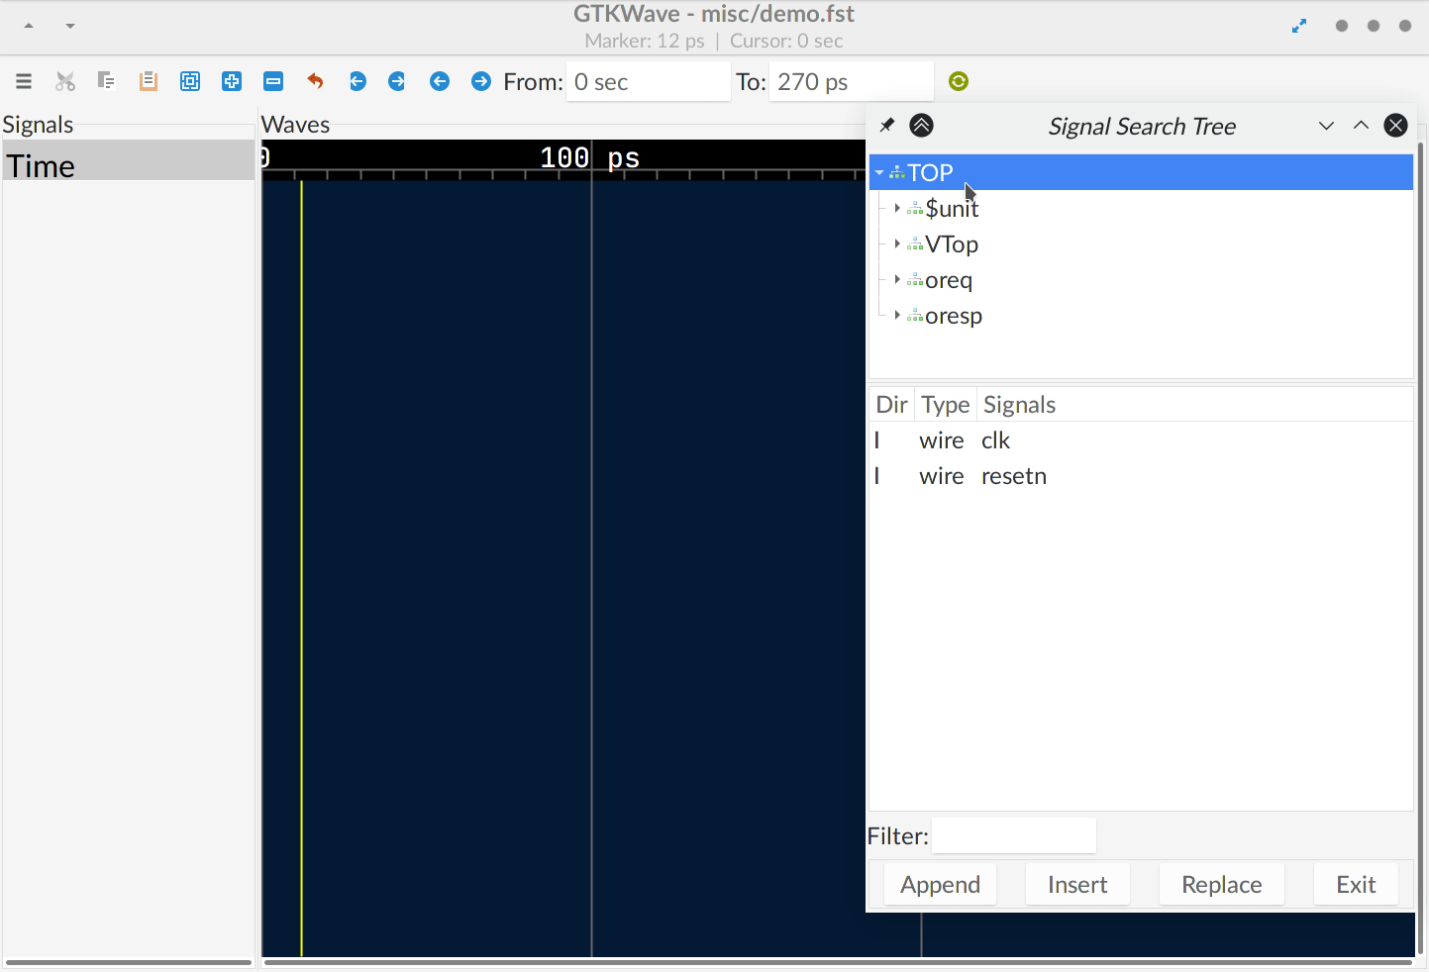This screenshot has height=972, width=1429.
Task: Click the Waves pane horizontal scrollbar
Action: [838, 962]
